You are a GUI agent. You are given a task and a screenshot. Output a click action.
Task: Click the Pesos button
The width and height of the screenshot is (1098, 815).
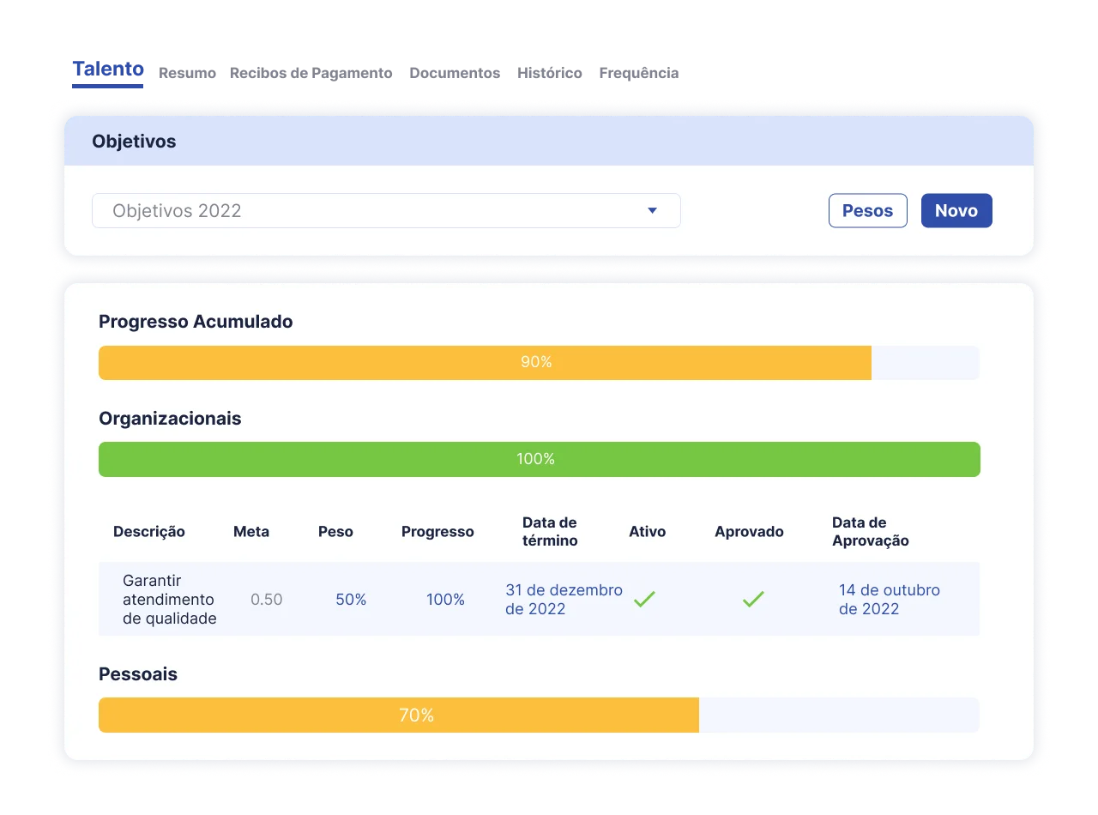coord(867,210)
